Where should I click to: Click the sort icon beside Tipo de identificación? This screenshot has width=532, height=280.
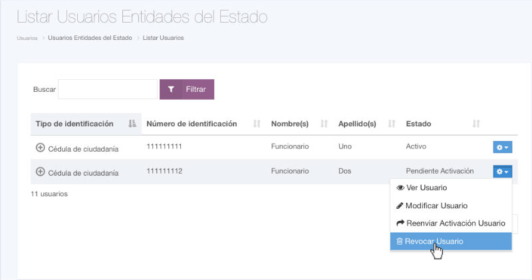point(132,124)
